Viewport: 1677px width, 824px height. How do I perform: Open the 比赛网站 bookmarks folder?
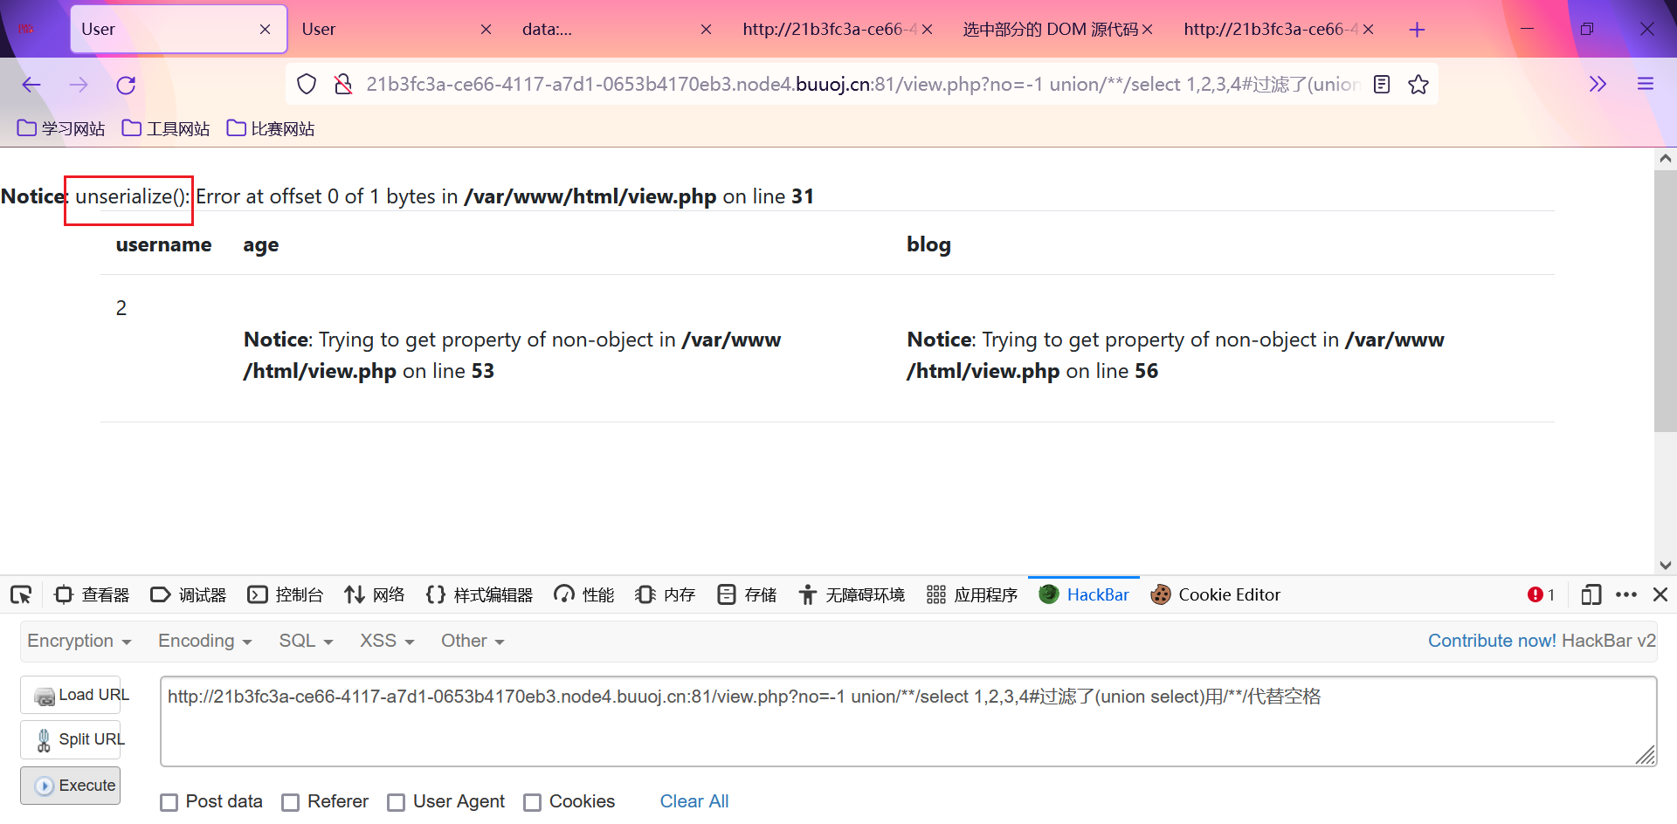tap(271, 129)
